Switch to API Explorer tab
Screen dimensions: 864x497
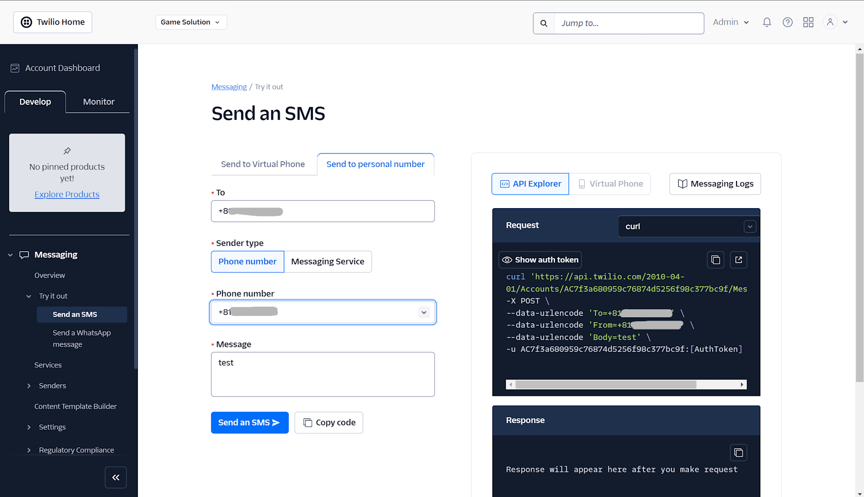[x=530, y=184]
